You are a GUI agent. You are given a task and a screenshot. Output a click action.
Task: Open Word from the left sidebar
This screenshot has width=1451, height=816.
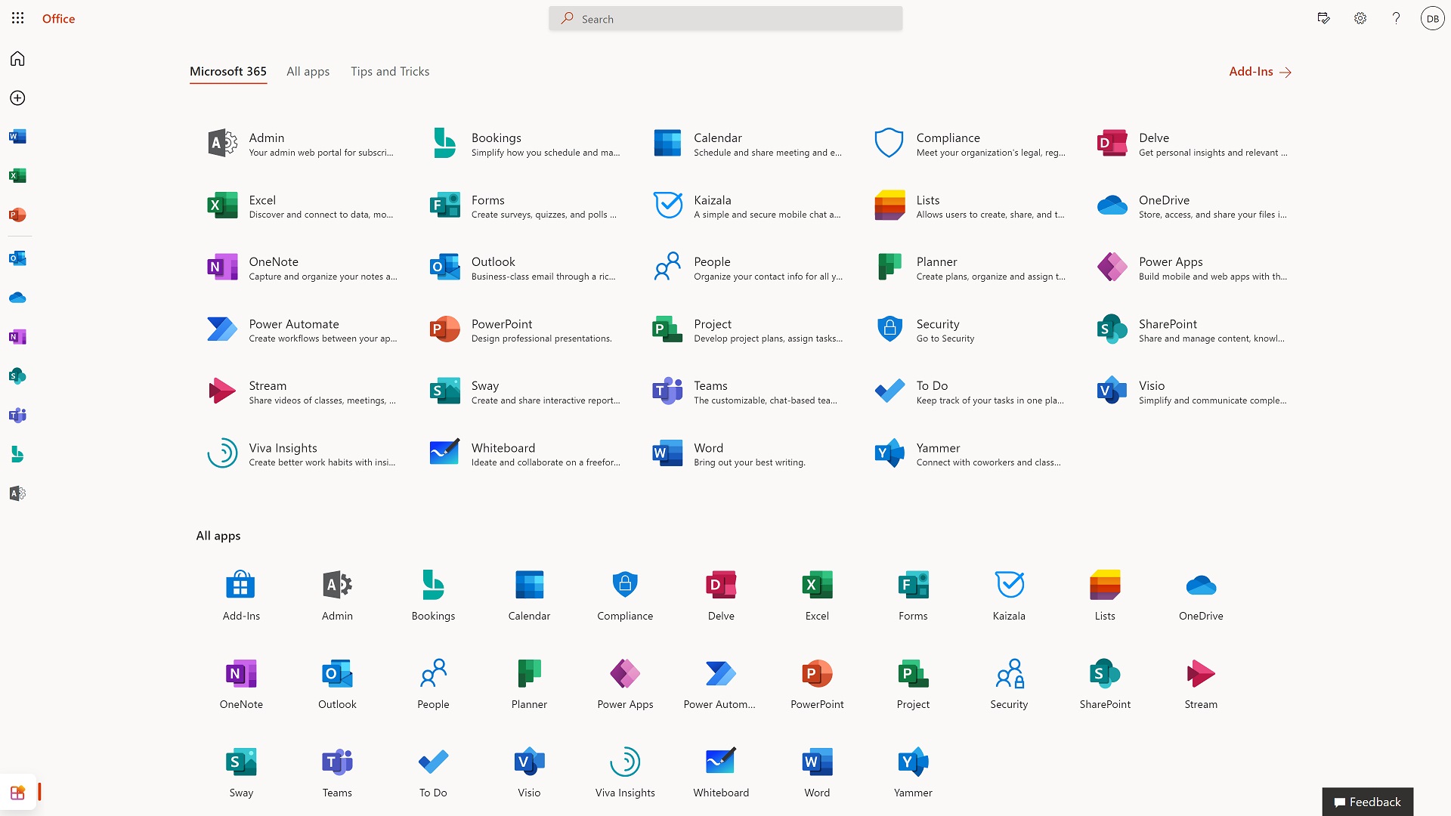[x=17, y=137]
